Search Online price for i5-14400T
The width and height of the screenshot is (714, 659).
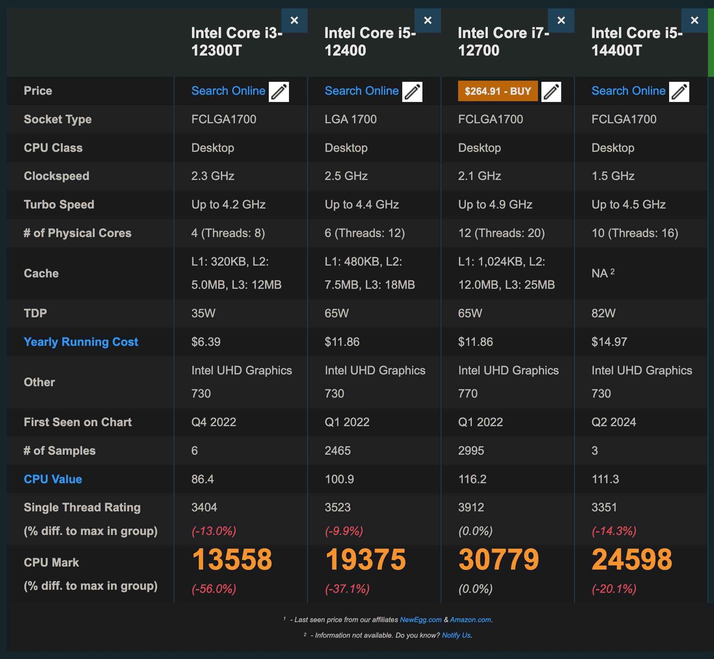pyautogui.click(x=628, y=91)
